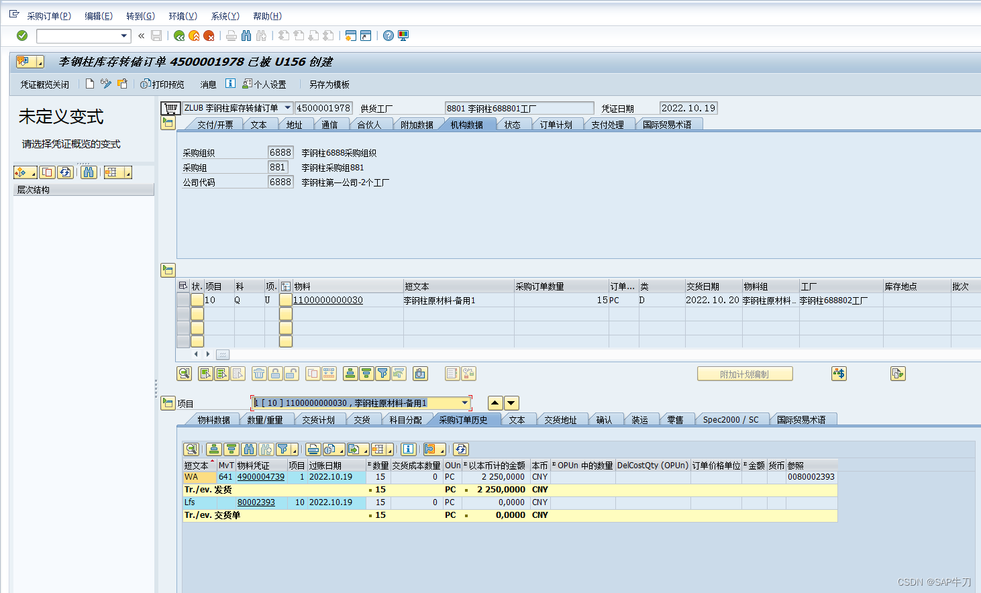Click the print icon in history toolbar

(x=313, y=449)
